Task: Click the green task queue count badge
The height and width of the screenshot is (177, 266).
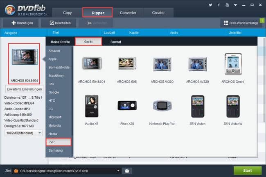Action: click(x=262, y=20)
